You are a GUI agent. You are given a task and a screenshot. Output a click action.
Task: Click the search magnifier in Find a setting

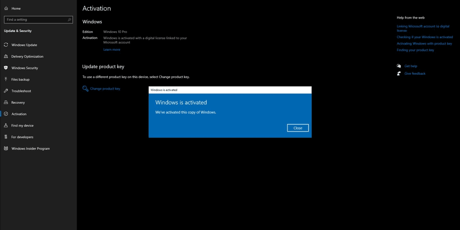(x=69, y=20)
